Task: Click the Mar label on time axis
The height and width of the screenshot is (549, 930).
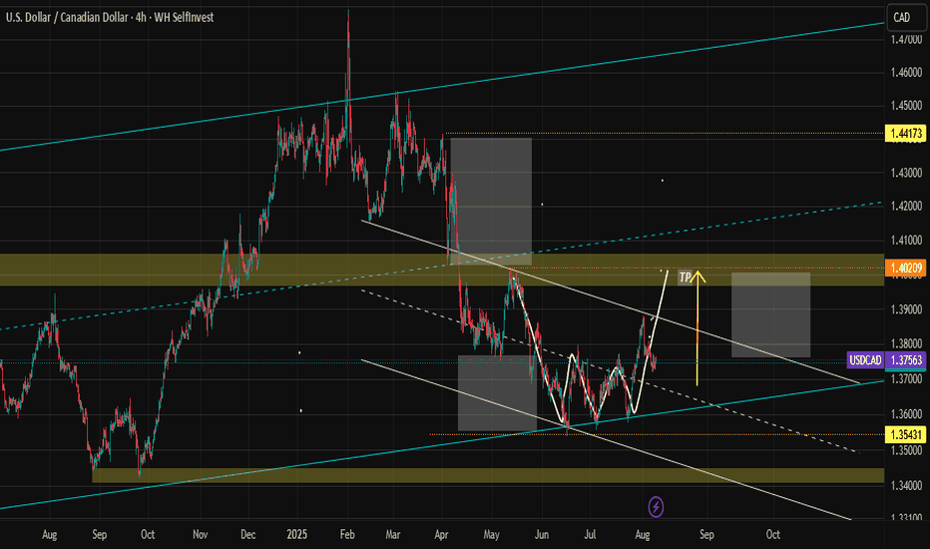Action: (393, 534)
